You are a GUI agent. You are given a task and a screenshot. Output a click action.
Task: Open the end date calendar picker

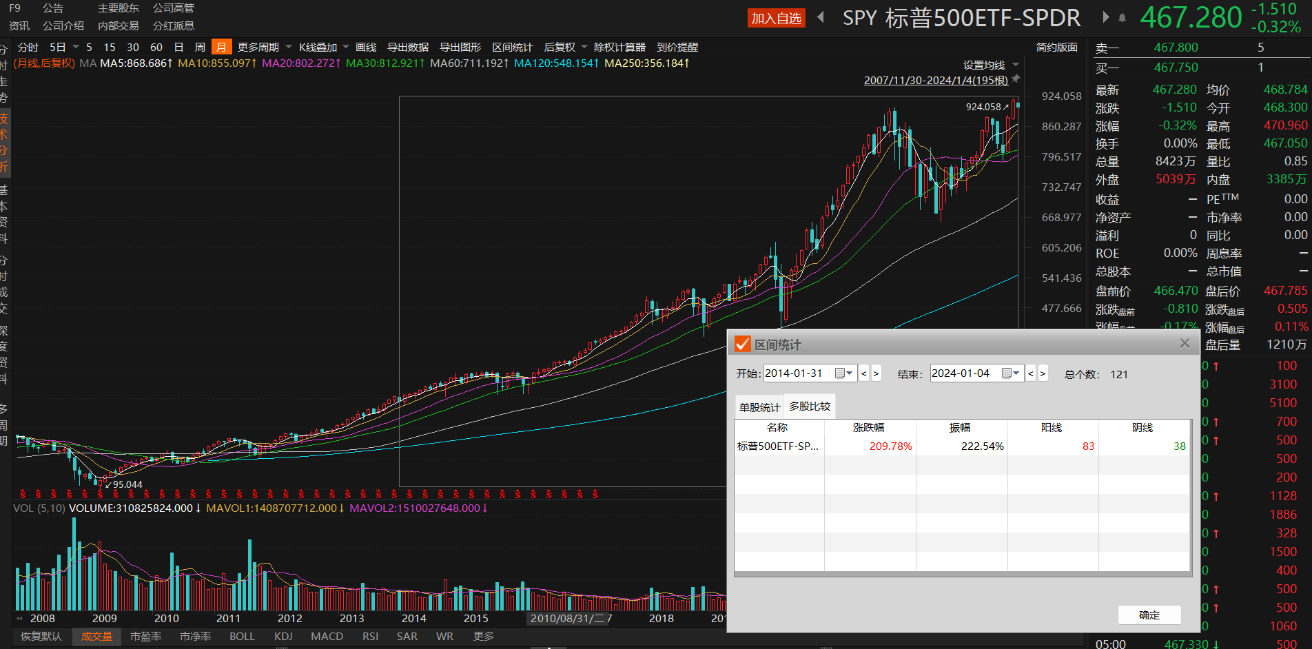(x=1011, y=373)
